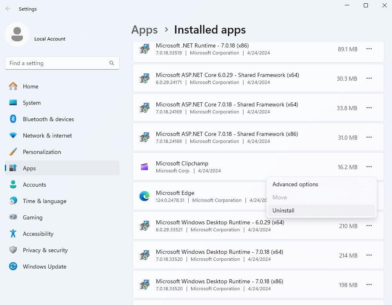Screen dimensions: 392x305
Task: Choose Advanced options in the context menu
Action: coord(322,184)
